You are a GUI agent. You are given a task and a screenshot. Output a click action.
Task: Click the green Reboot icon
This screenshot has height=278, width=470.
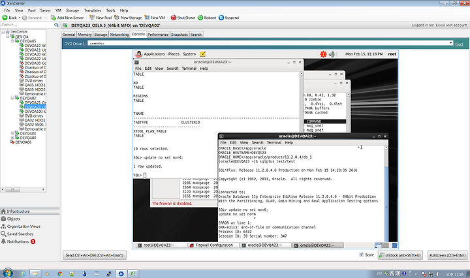tap(200, 18)
